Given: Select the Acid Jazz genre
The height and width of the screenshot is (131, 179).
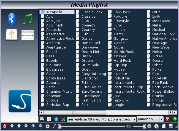Looking at the screenshot, I should pos(53,21).
